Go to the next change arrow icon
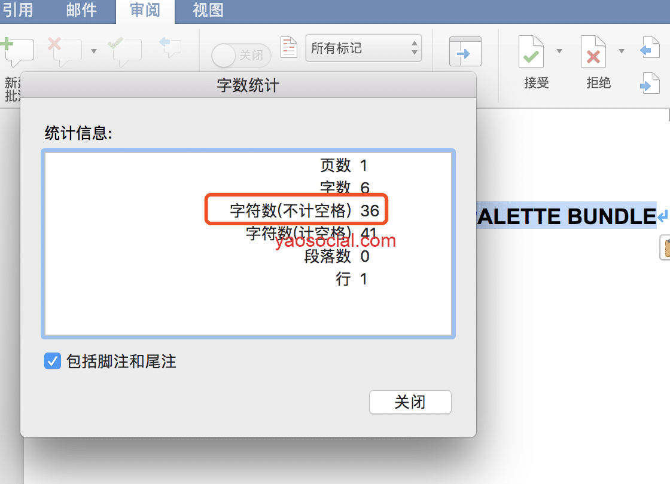Screen dimensions: 670x484 click(x=649, y=83)
